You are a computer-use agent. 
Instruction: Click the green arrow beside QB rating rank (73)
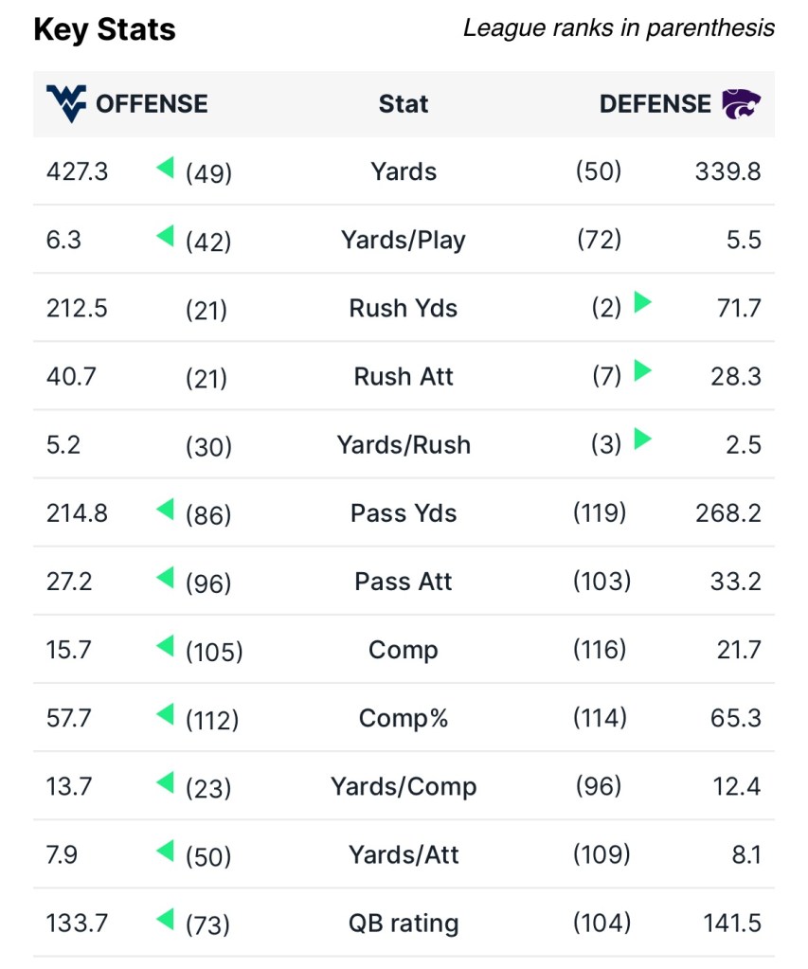click(x=166, y=919)
